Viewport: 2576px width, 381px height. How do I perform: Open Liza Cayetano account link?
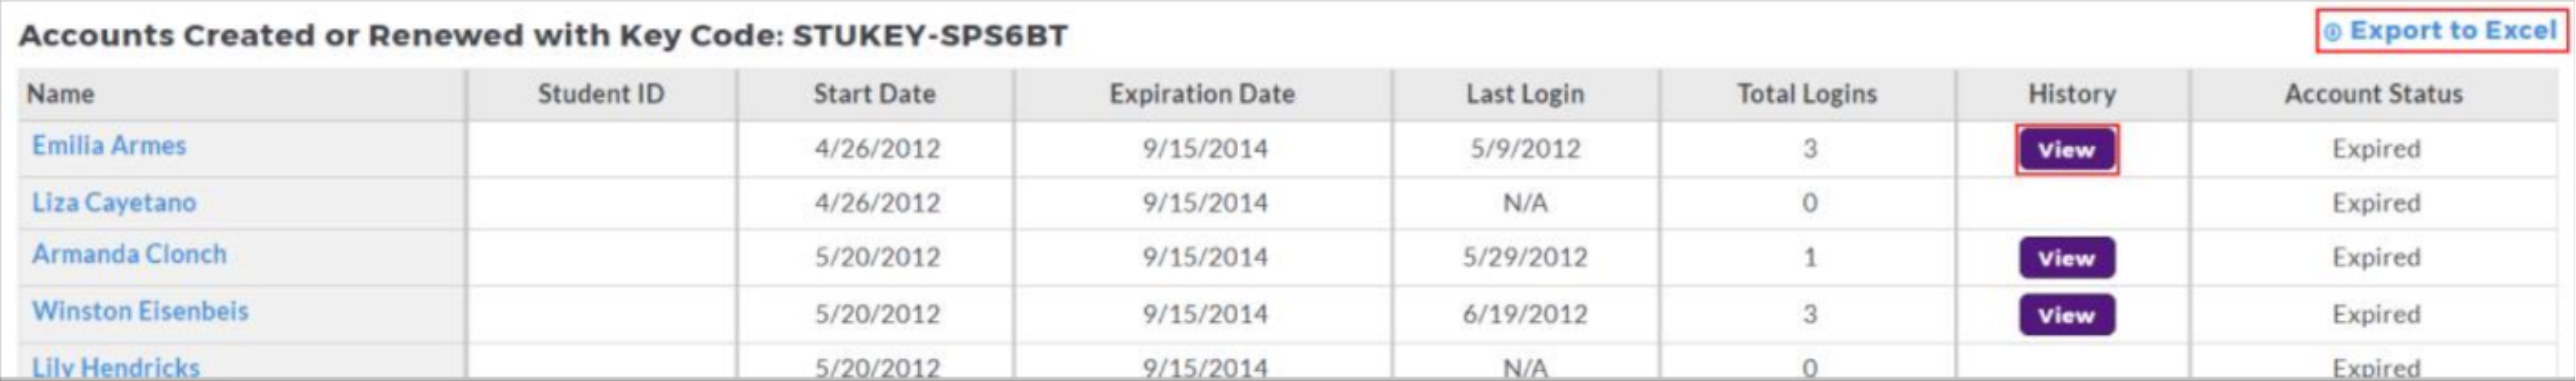point(114,202)
